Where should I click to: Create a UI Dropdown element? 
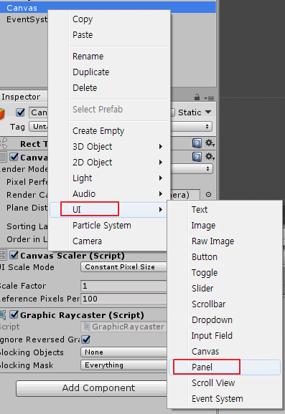(225, 320)
